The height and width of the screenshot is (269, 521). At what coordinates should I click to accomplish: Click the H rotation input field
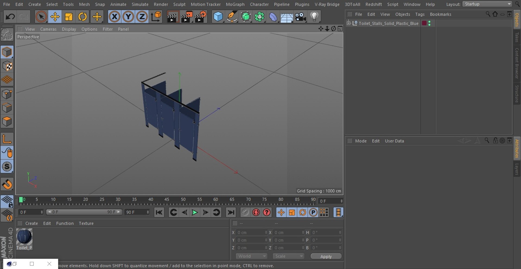pyautogui.click(x=326, y=233)
